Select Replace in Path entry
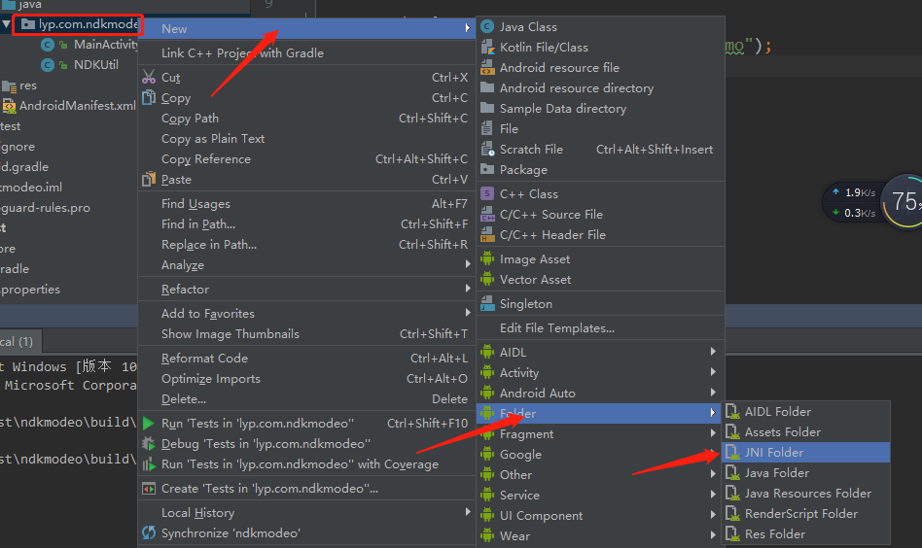This screenshot has height=548, width=922. [x=306, y=244]
